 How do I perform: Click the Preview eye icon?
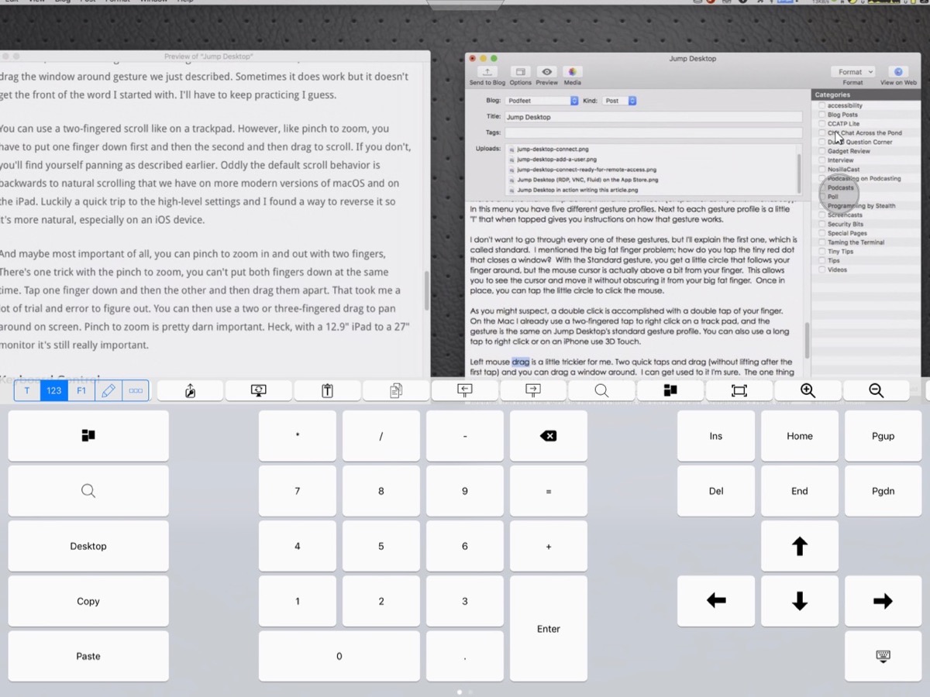click(x=546, y=72)
